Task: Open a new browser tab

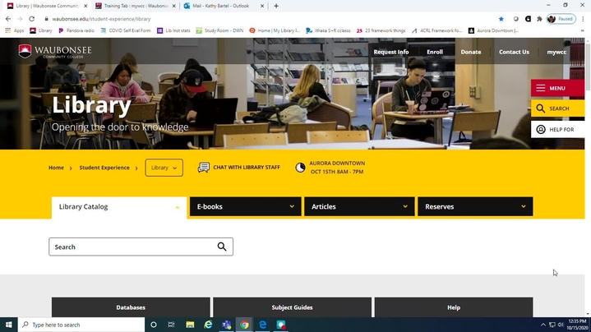Action: point(276,6)
